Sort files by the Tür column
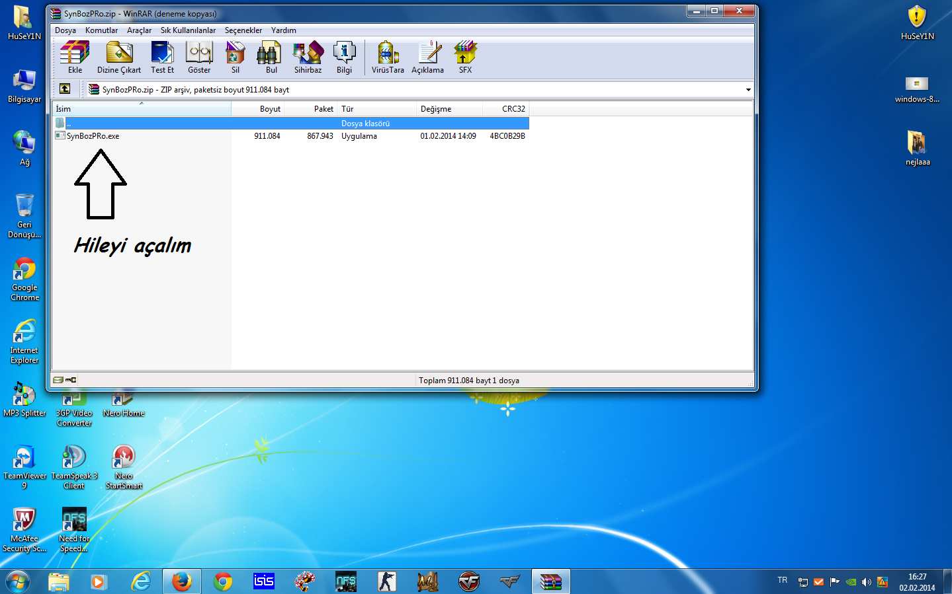The height and width of the screenshot is (594, 952). [x=377, y=109]
